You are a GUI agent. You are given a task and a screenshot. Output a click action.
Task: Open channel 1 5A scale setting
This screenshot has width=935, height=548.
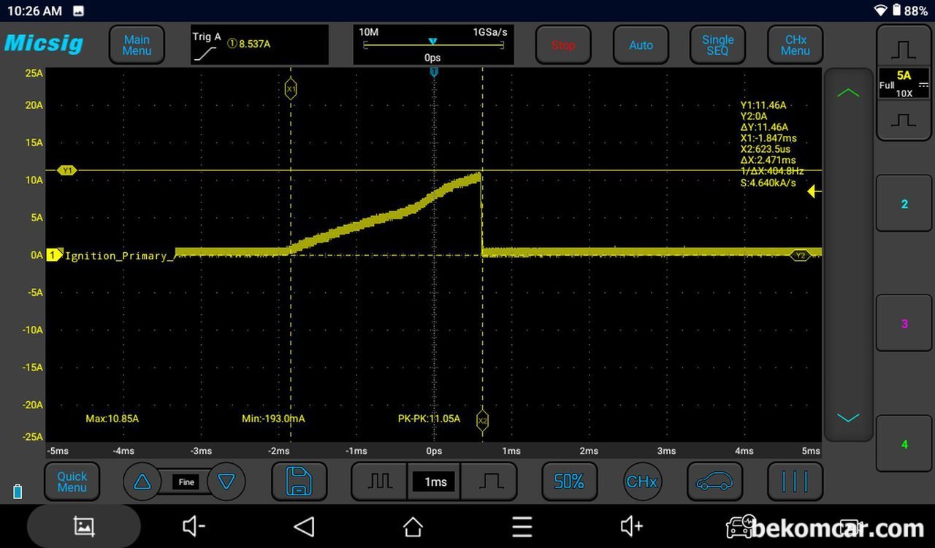coord(904,83)
